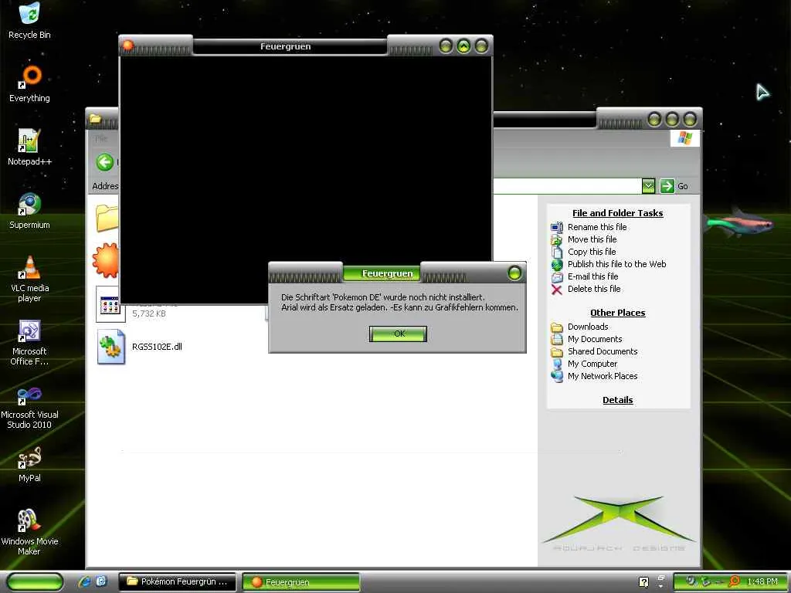The height and width of the screenshot is (593, 791).
Task: Click the second quick launch icon
Action: (x=101, y=581)
